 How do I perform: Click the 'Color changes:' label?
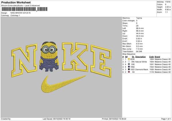pos(129,21)
